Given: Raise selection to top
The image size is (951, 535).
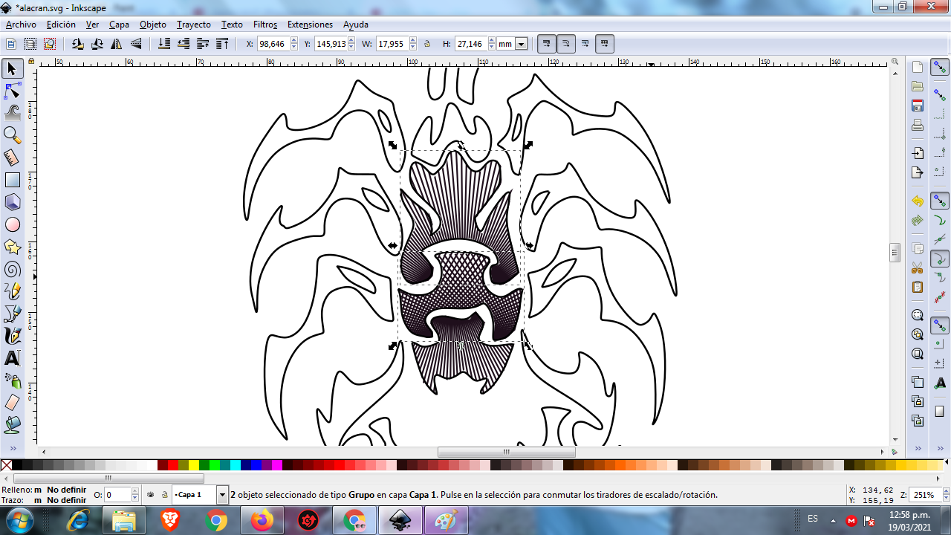Looking at the screenshot, I should click(222, 44).
